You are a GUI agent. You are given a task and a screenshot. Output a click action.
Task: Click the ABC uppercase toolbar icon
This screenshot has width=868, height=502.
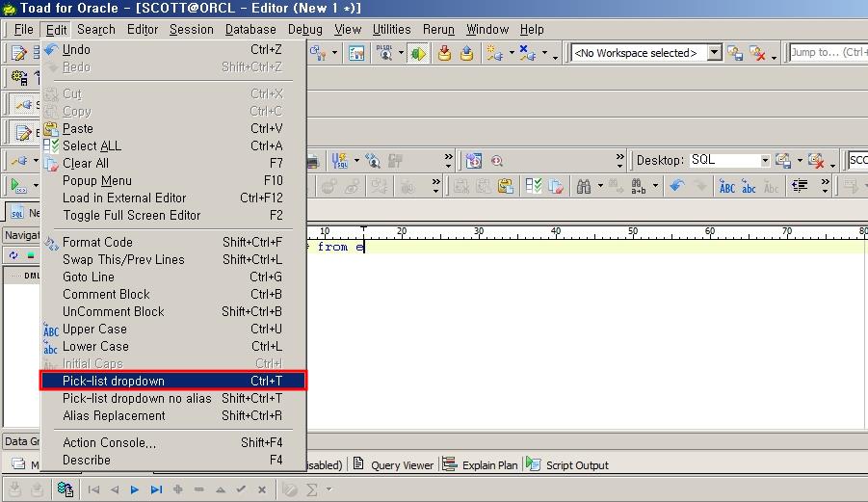pos(726,187)
